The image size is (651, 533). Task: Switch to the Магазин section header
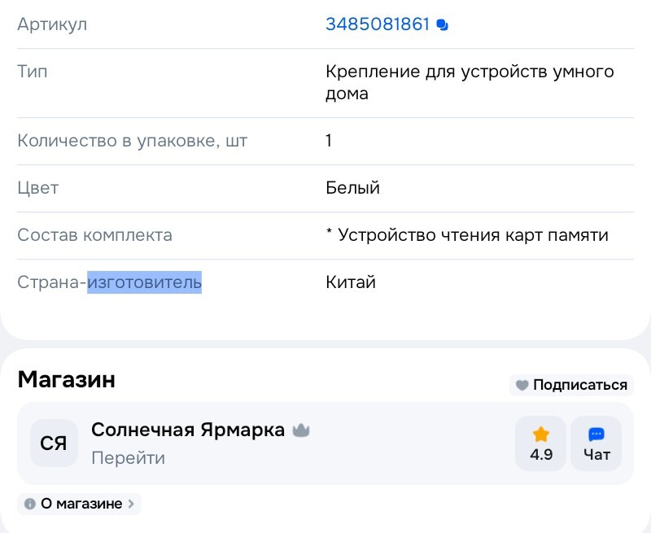66,379
